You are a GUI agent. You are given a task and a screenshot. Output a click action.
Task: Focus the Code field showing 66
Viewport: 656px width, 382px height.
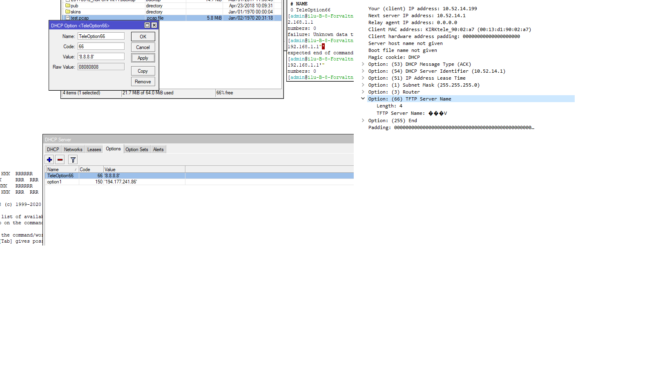[101, 47]
